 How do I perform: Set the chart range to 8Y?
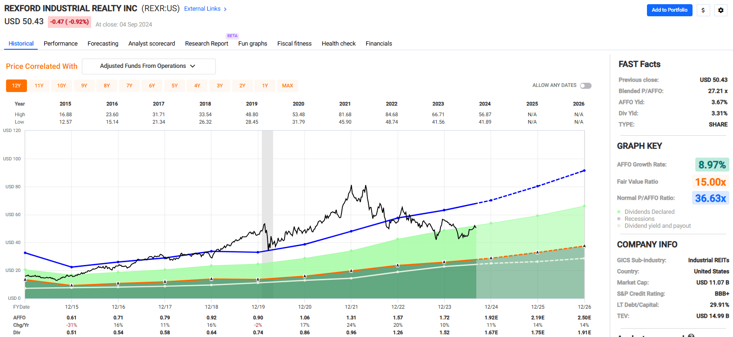(107, 86)
